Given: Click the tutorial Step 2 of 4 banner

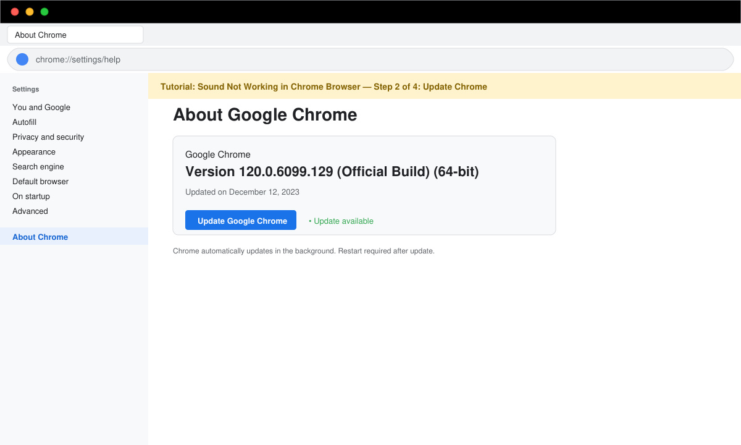Looking at the screenshot, I should (x=445, y=87).
